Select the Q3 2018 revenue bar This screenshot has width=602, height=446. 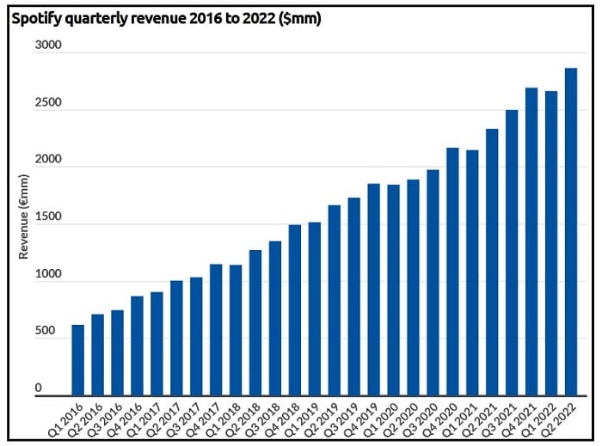click(x=275, y=318)
